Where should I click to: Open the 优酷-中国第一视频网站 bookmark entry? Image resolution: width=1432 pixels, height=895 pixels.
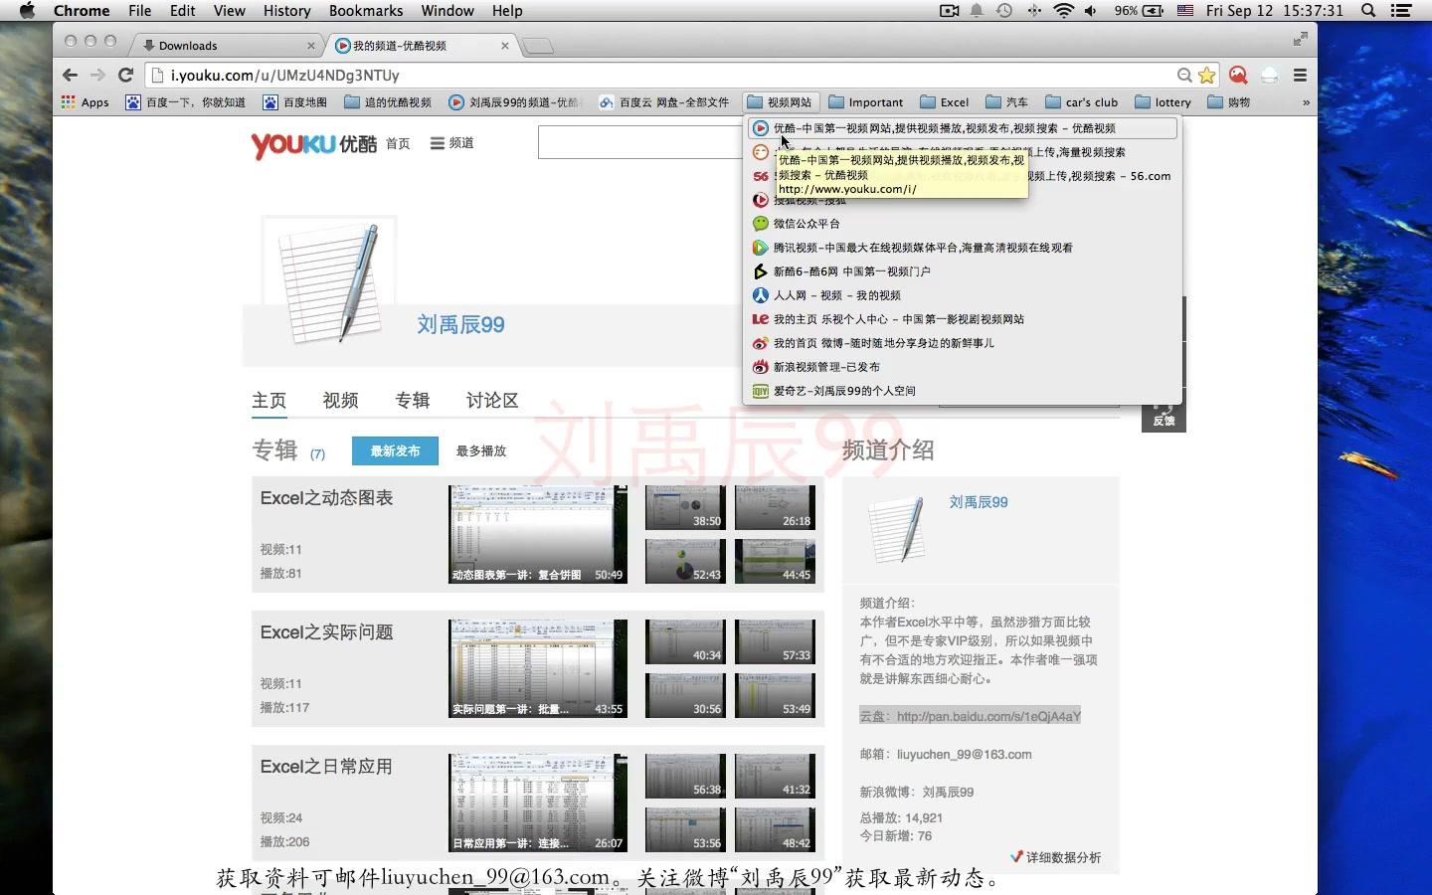[962, 128]
